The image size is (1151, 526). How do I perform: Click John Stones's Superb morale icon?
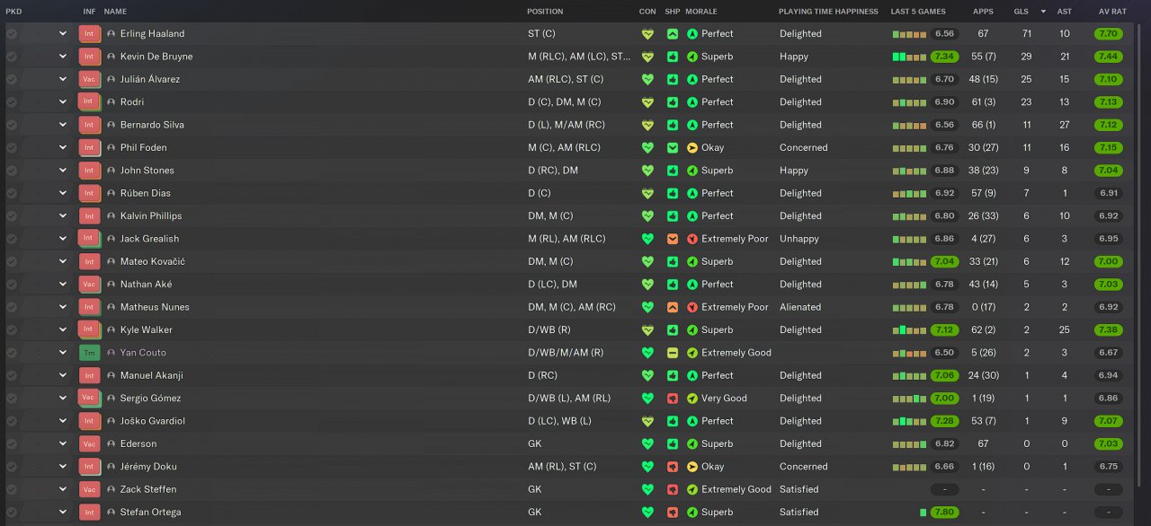coord(692,171)
